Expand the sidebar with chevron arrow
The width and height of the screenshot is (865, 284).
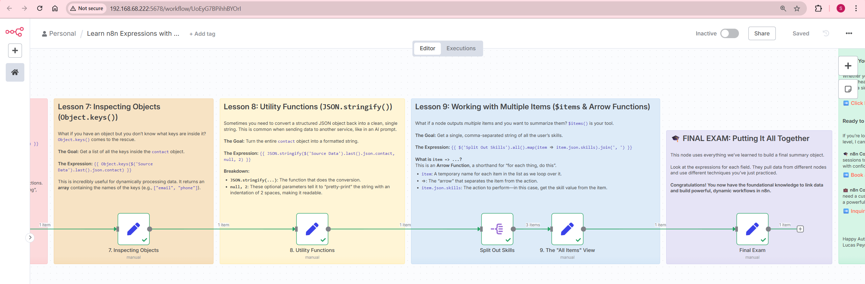[x=30, y=237]
